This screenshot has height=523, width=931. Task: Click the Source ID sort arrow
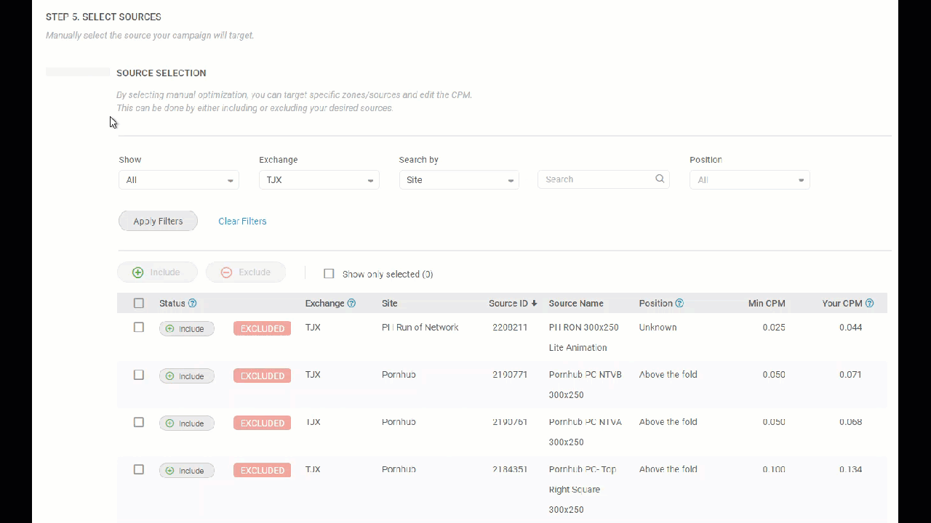click(x=535, y=304)
